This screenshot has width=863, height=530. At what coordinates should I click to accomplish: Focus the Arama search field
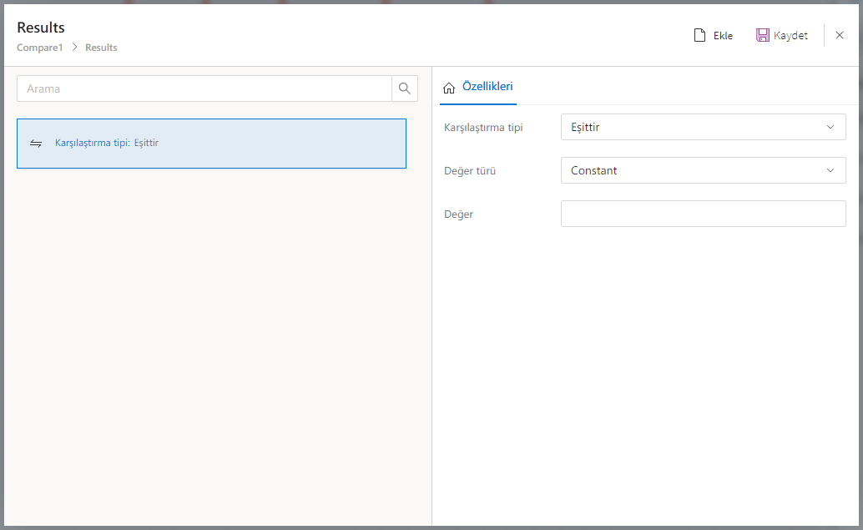pyautogui.click(x=204, y=88)
